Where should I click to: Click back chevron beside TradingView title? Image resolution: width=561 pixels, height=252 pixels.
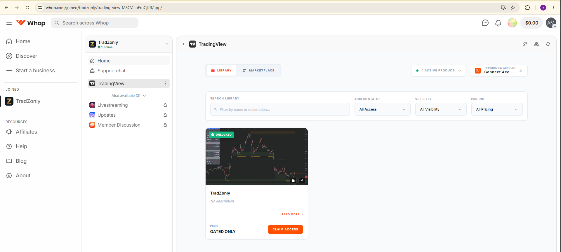coord(183,44)
